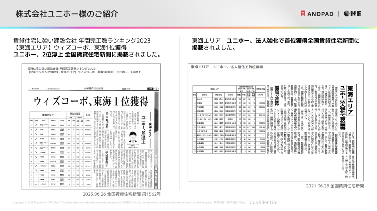Click boxed 東海エリア vertical heading in right clipping
The width and height of the screenshot is (377, 211).
350,100
